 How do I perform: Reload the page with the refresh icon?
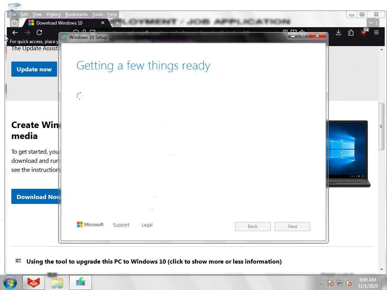tap(39, 32)
